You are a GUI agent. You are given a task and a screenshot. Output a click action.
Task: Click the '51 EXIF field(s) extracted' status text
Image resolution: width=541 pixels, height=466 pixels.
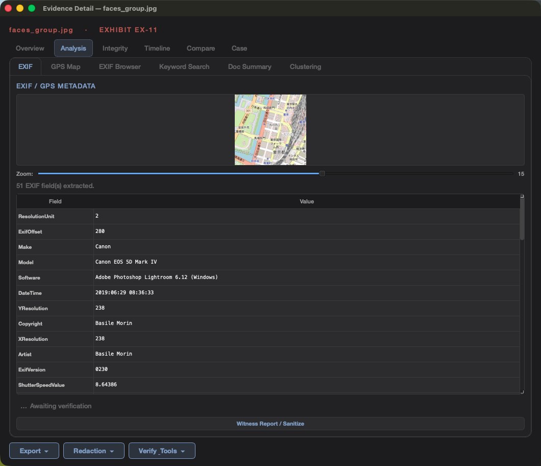[55, 186]
